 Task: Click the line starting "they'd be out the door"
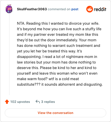click(x=57, y=40)
